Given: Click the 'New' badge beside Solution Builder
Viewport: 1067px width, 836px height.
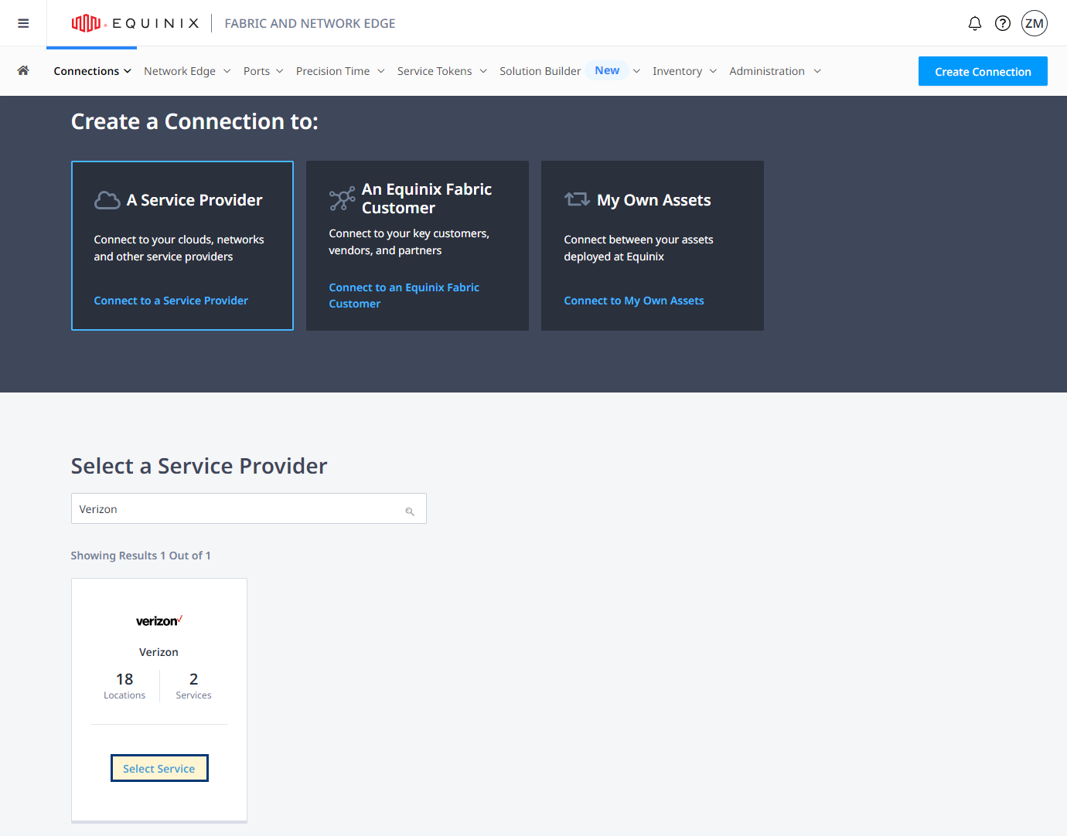Looking at the screenshot, I should 607,70.
